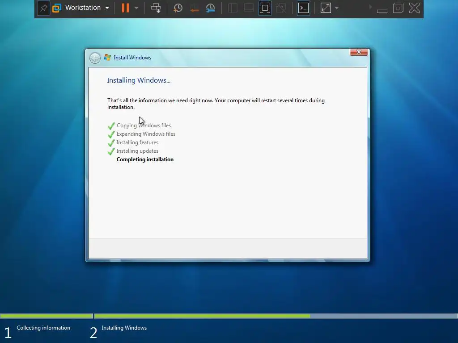Click the checkmark beside Copying Windows files
458x343 pixels.
click(x=111, y=125)
